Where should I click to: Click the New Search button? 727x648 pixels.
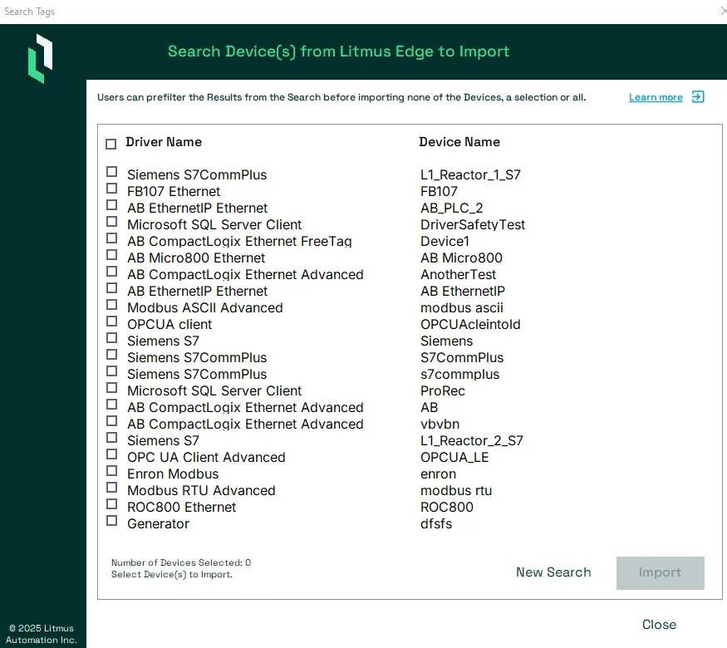[553, 572]
